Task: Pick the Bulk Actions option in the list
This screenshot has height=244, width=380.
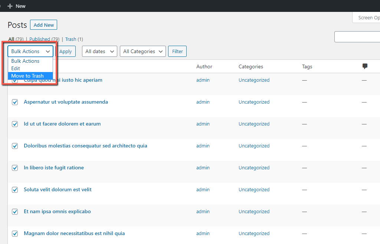Action: 30,61
